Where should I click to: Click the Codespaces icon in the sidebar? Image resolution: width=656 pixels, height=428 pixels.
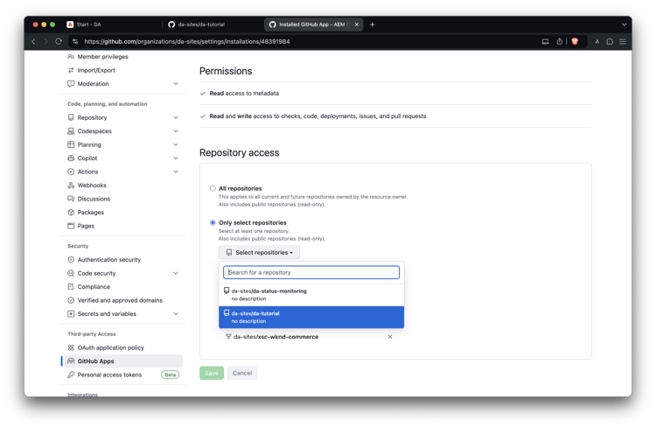pos(71,131)
